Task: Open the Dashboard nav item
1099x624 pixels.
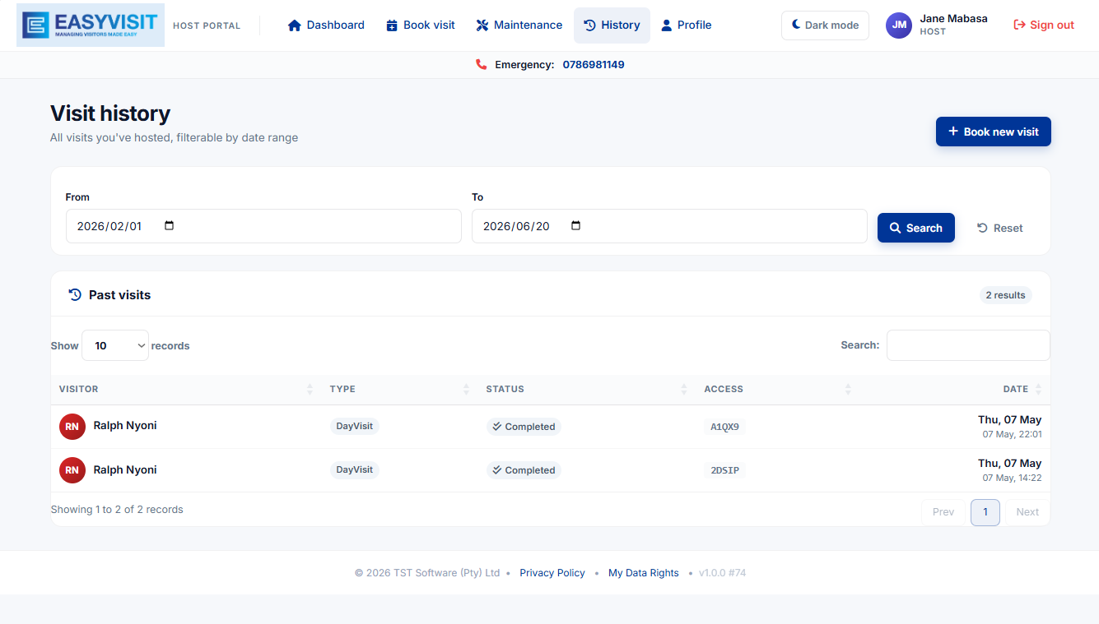Action: click(326, 25)
